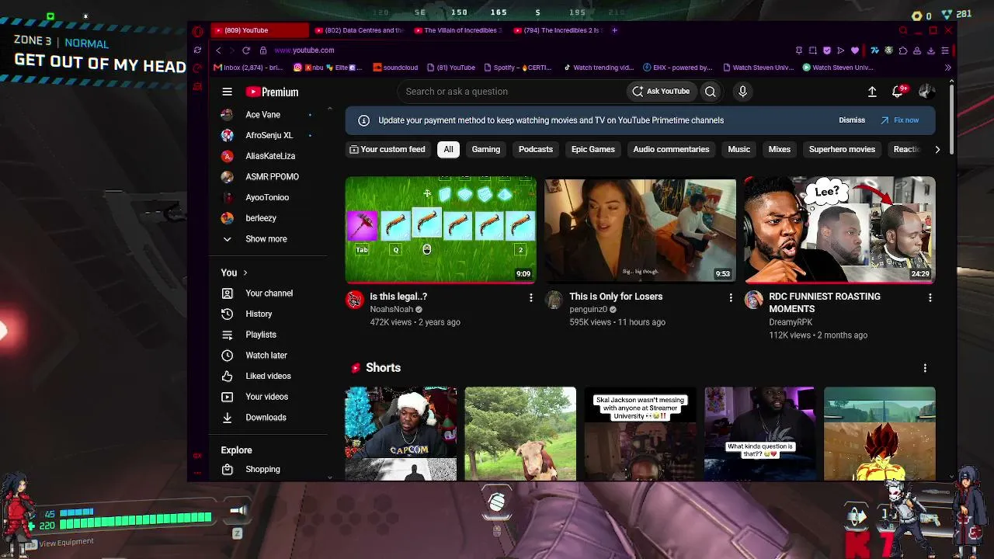Click the YouTube search input field
The height and width of the screenshot is (559, 994).
(x=513, y=92)
